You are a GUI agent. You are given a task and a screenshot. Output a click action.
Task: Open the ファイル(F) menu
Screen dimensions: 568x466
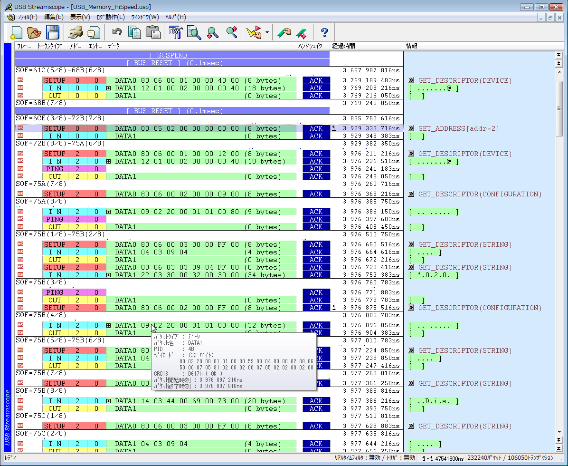point(28,17)
